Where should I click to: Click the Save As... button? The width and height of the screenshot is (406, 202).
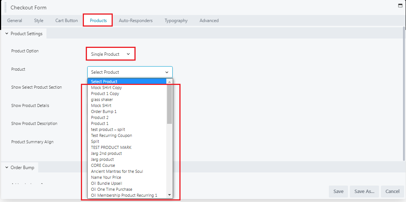tap(364, 192)
